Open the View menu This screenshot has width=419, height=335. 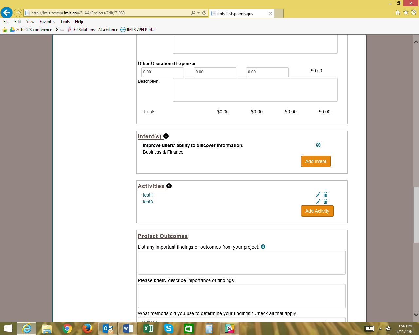(30, 22)
